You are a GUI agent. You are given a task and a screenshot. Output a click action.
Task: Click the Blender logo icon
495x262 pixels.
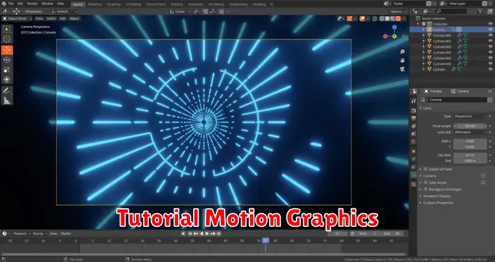tap(4, 4)
